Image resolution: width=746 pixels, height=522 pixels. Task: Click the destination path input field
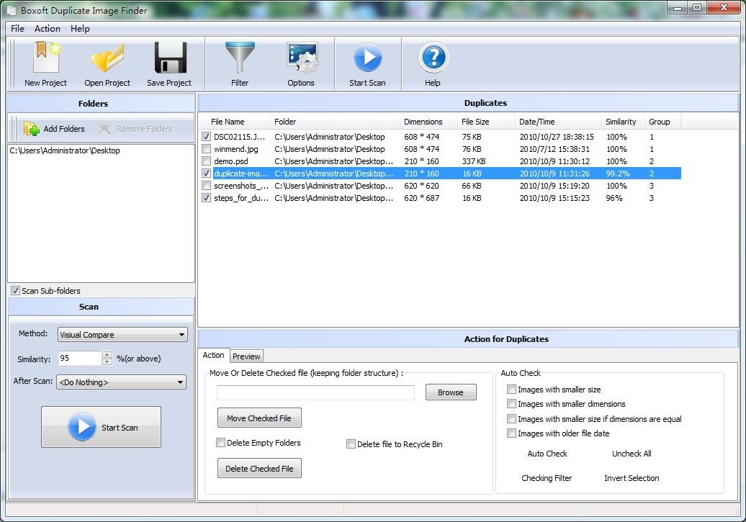click(x=315, y=392)
